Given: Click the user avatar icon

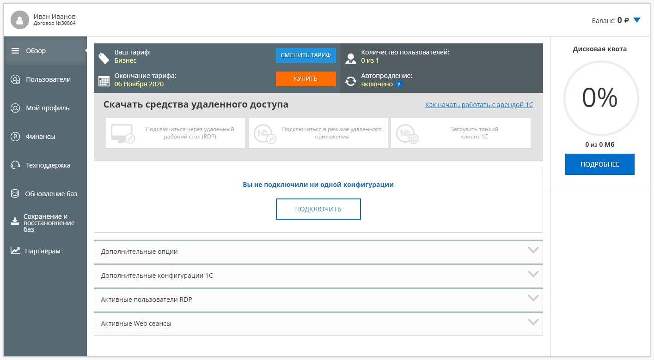Looking at the screenshot, I should coord(20,20).
